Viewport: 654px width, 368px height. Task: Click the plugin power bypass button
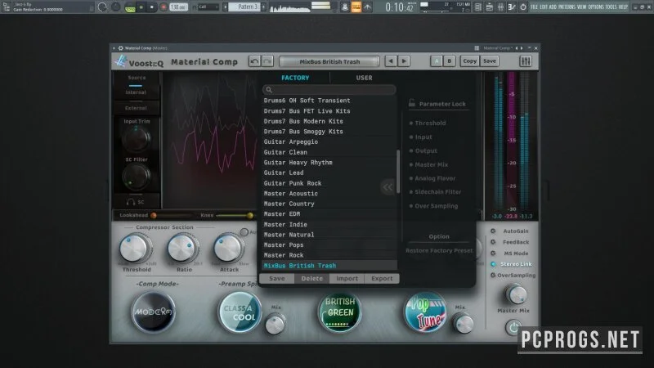[x=513, y=327]
